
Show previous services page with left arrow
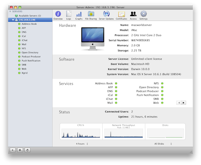pos(179,103)
